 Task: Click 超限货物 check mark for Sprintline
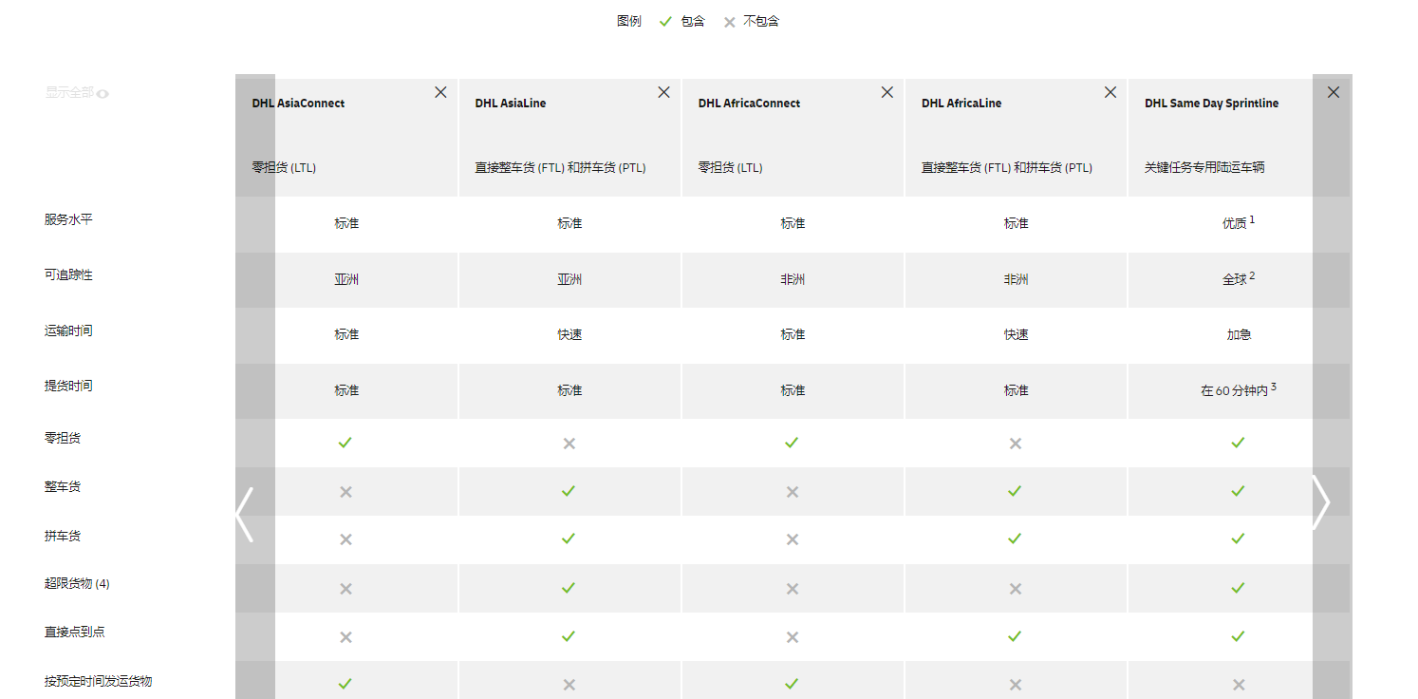(1238, 588)
